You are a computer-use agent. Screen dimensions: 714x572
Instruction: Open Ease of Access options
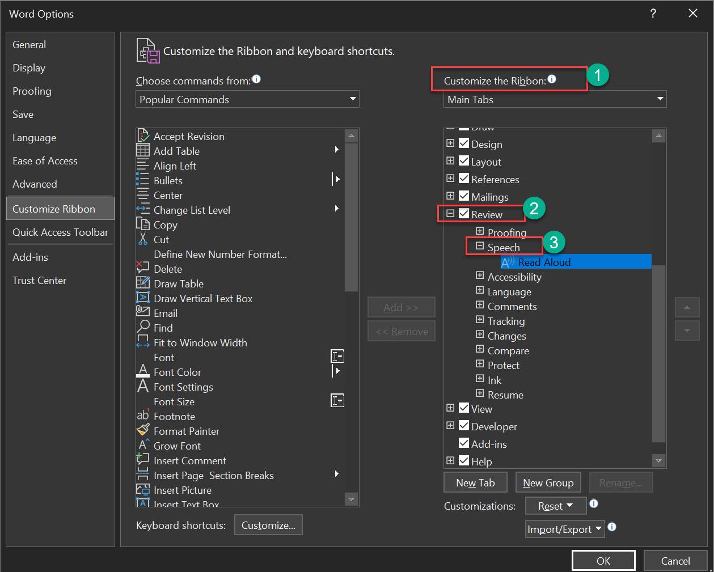coord(60,160)
